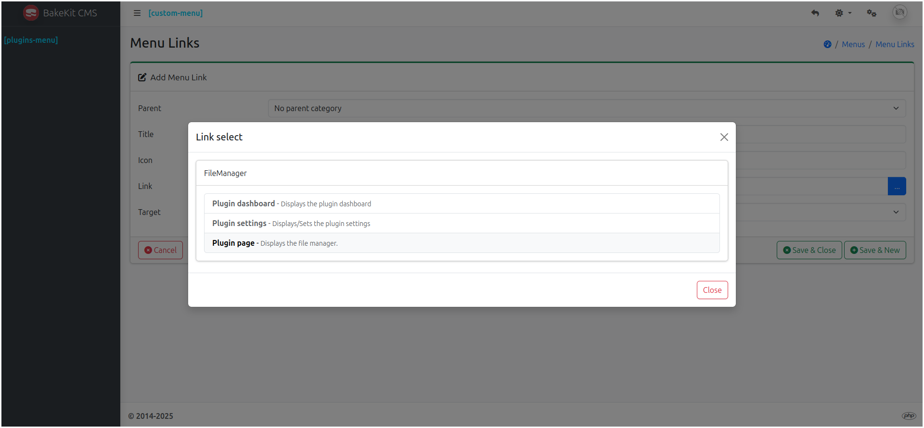Open the [custom-menu] link
The width and height of the screenshot is (924, 428).
(x=176, y=13)
